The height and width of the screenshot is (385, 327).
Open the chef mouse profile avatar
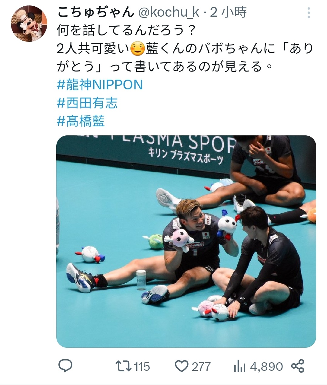pos(29,24)
